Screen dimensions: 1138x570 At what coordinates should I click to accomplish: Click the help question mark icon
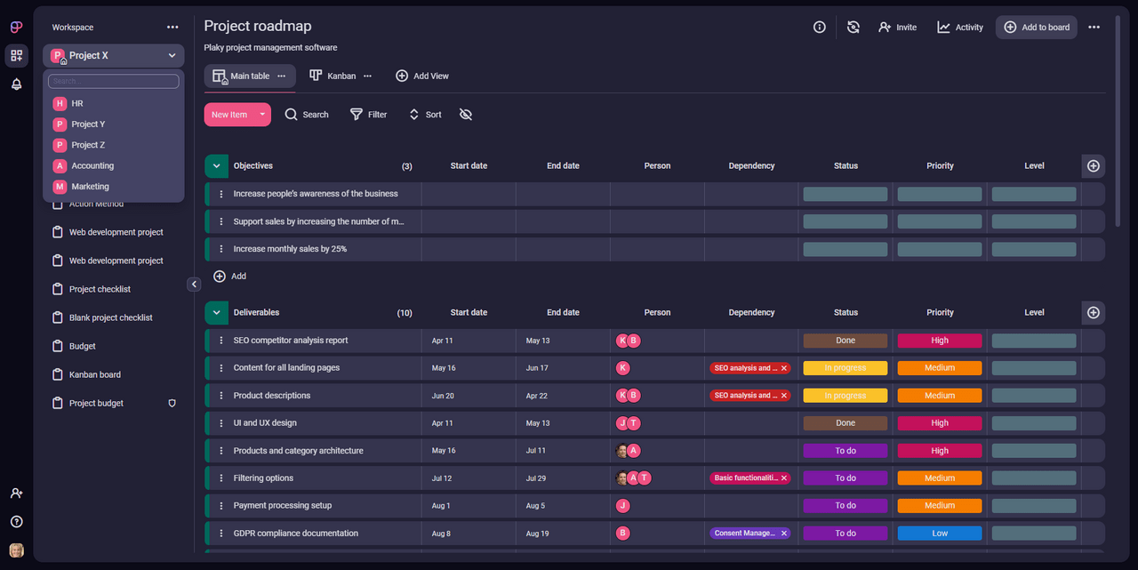pos(16,522)
